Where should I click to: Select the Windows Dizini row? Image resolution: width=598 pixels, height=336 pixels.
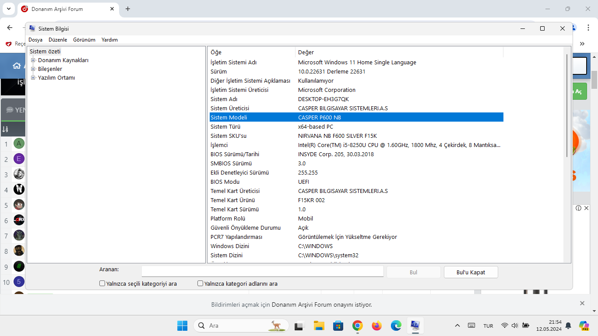pos(356,246)
